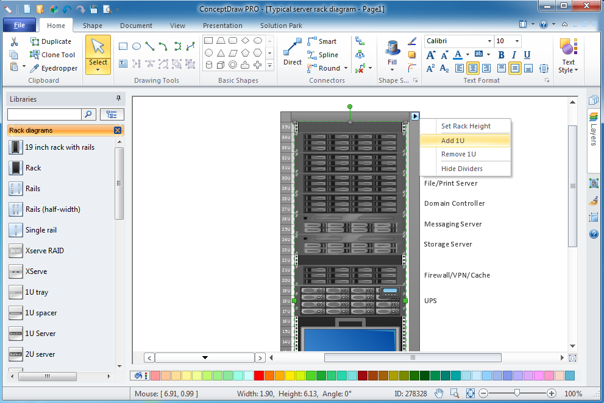Click the canvas horizontal scrollbar thumb

click(413, 357)
